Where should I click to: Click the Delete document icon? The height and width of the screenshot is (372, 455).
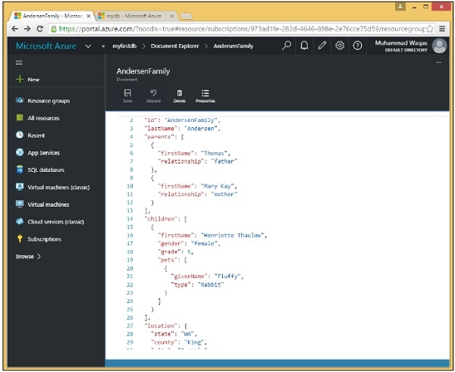tap(179, 95)
